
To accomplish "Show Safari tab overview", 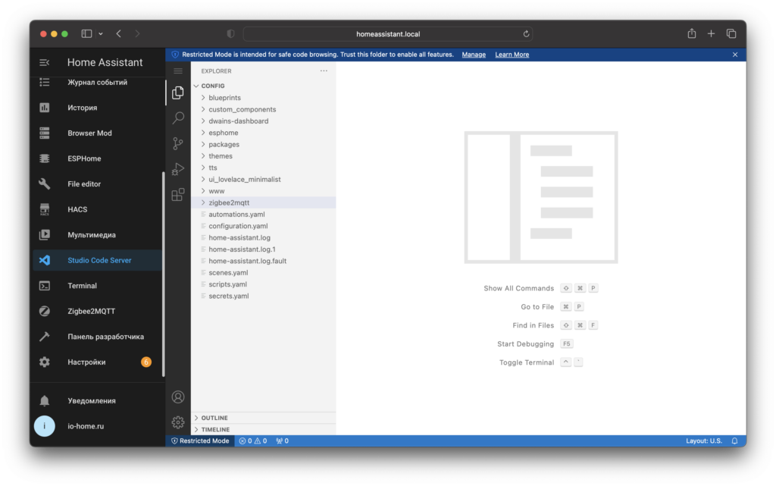I will tap(731, 33).
